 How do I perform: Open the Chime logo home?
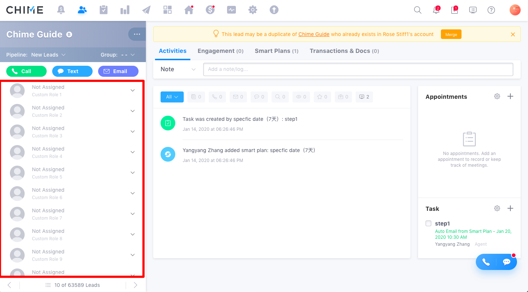click(x=25, y=10)
